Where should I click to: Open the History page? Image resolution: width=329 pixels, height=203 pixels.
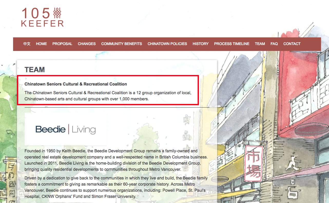click(201, 44)
